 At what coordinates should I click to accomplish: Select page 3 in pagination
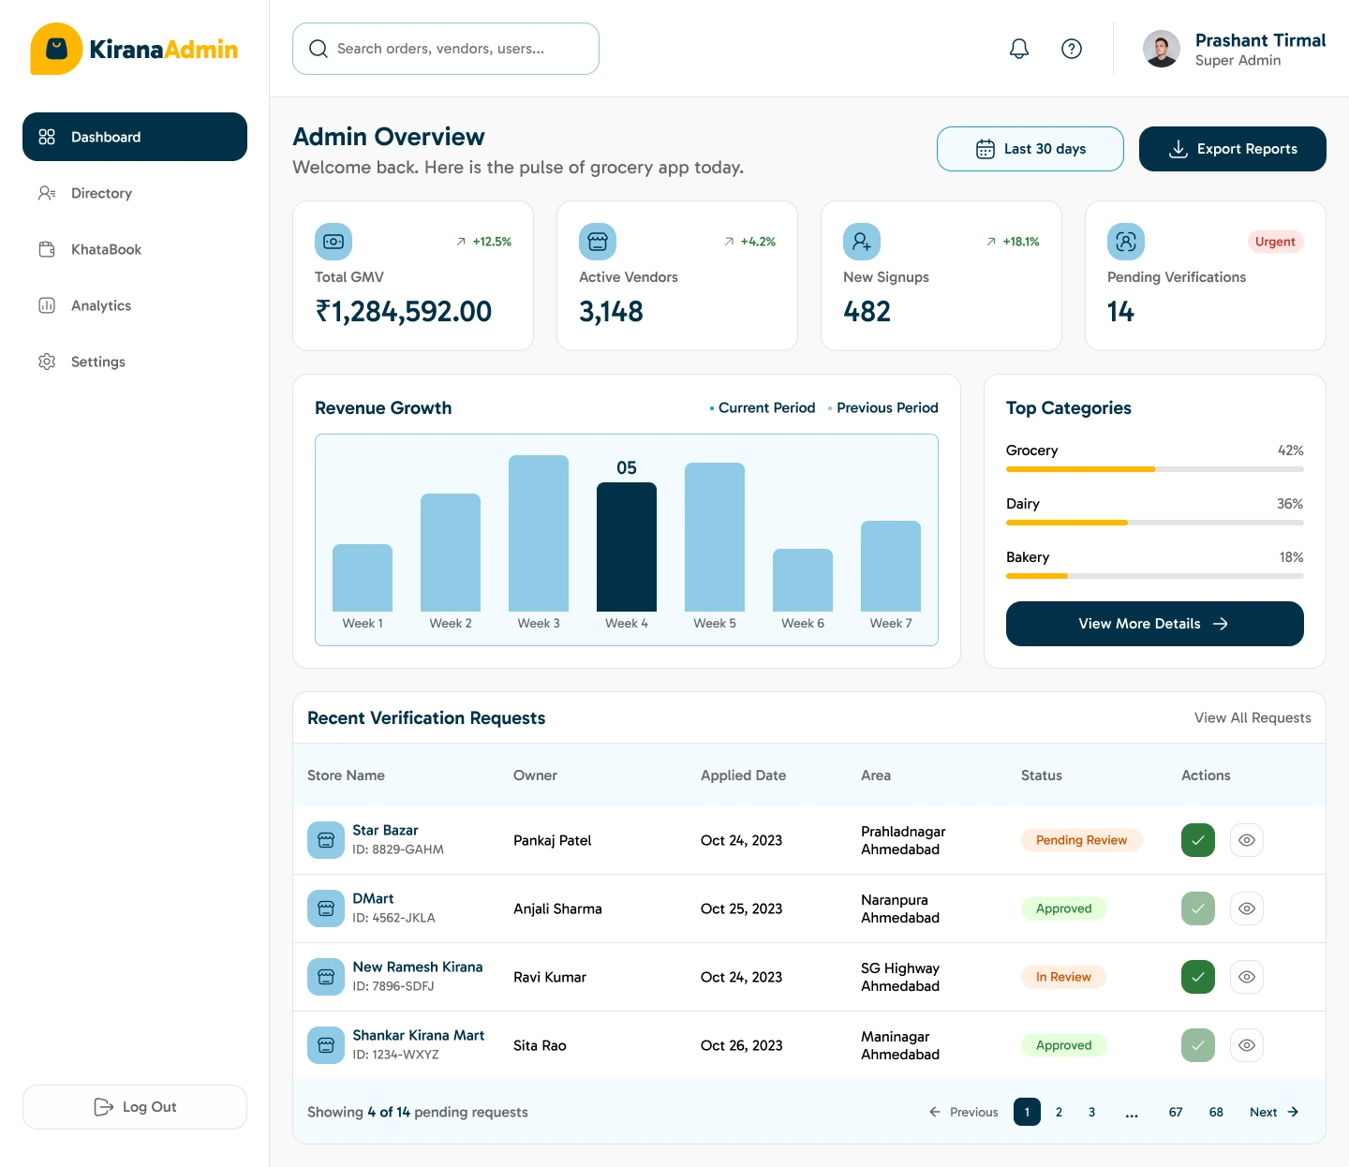pos(1091,1112)
